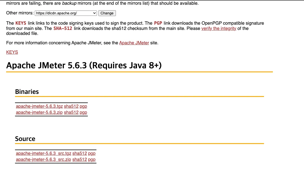Click the 'Other mirrors:' label
This screenshot has height=172, width=304.
pos(20,13)
